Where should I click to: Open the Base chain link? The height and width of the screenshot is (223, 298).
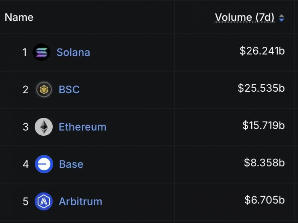(71, 164)
